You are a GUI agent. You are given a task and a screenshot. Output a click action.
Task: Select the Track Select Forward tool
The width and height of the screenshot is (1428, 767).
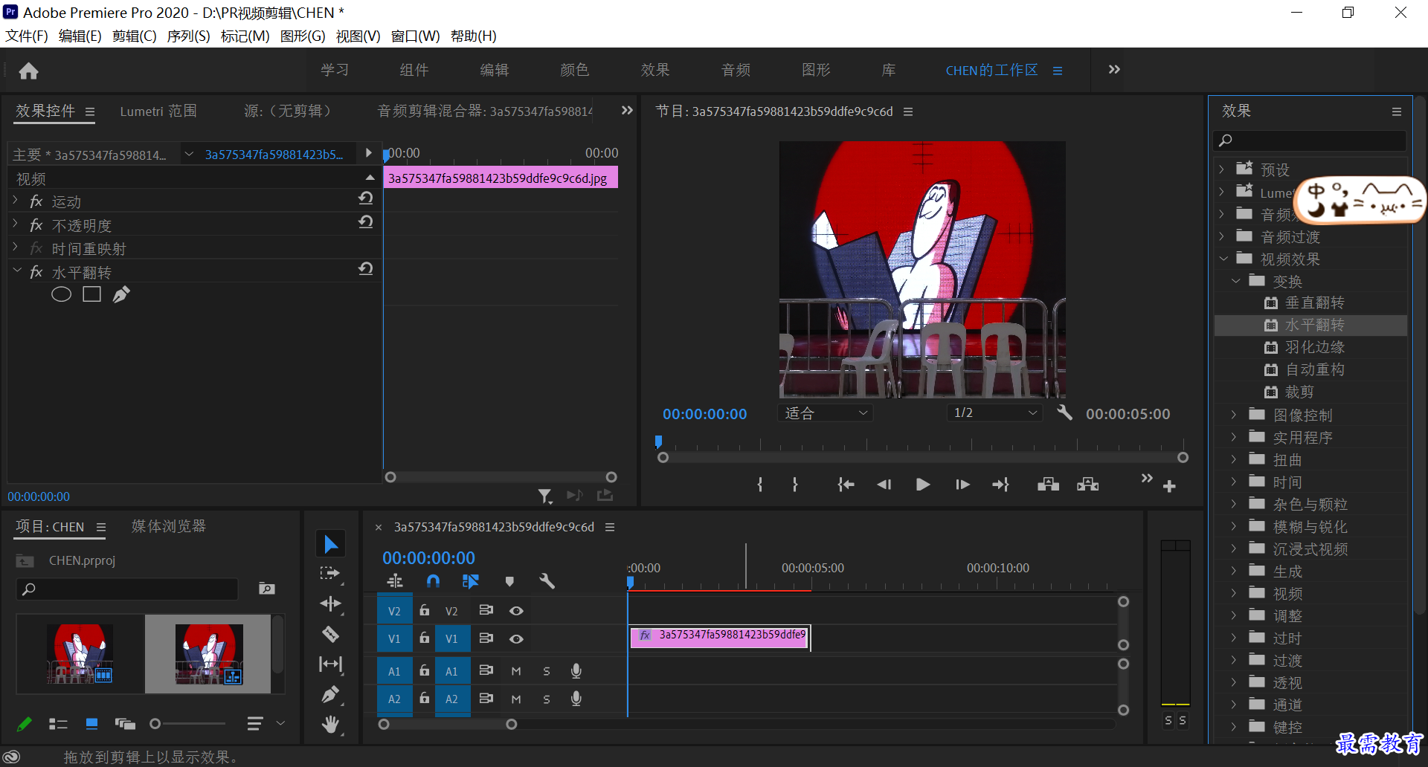[330, 573]
